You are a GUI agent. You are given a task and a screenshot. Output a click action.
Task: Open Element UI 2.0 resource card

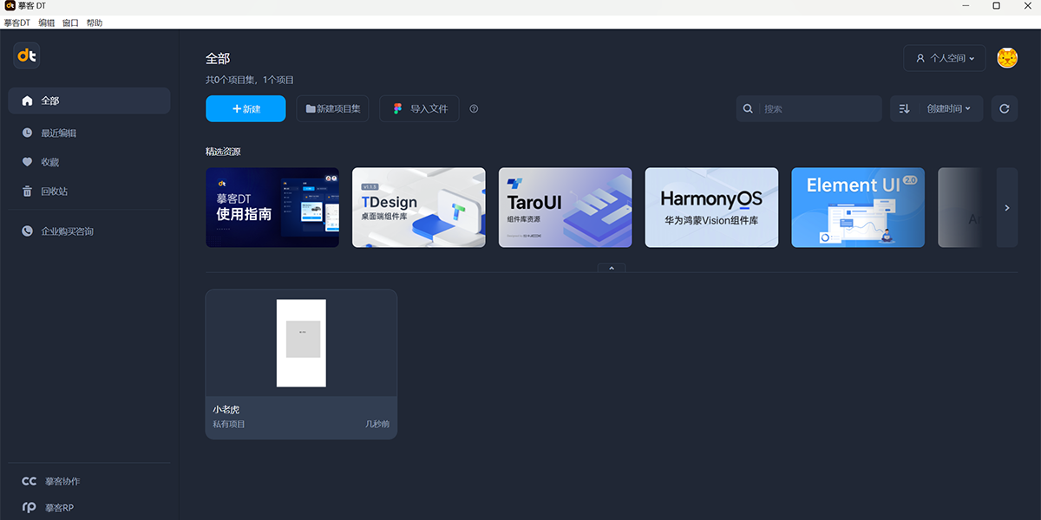point(858,207)
